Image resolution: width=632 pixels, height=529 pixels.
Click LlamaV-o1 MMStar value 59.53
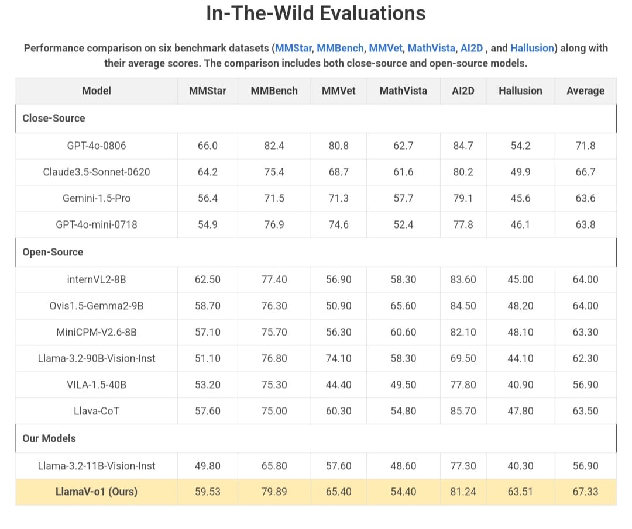click(208, 492)
